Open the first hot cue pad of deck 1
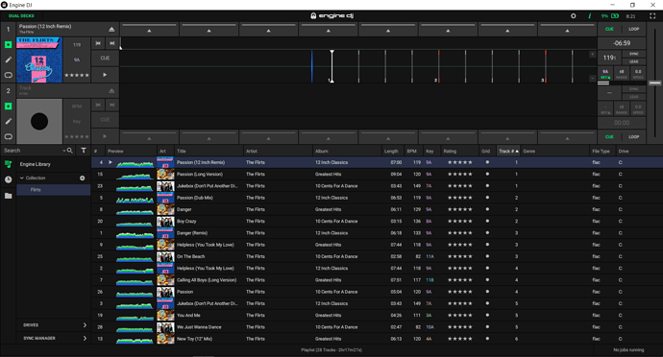 pos(149,30)
